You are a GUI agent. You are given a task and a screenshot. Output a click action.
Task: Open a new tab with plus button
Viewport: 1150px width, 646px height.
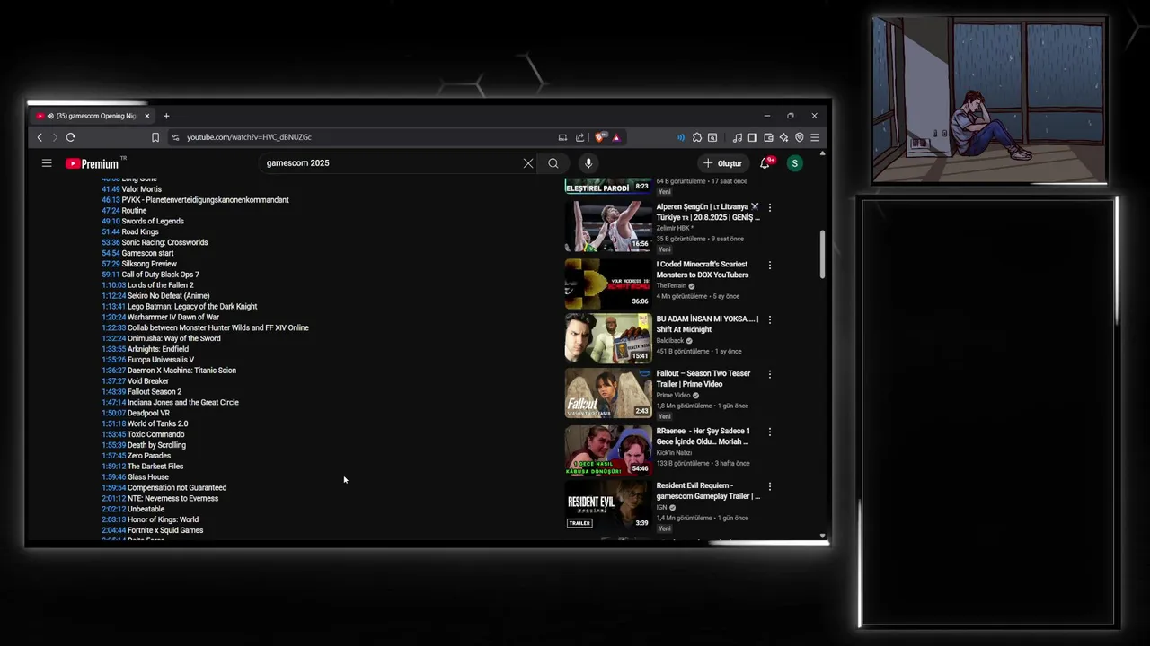[x=166, y=116]
